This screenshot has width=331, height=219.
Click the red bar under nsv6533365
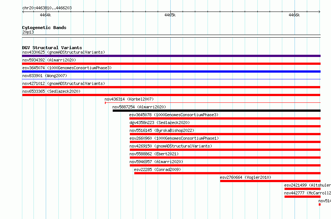[171, 95]
